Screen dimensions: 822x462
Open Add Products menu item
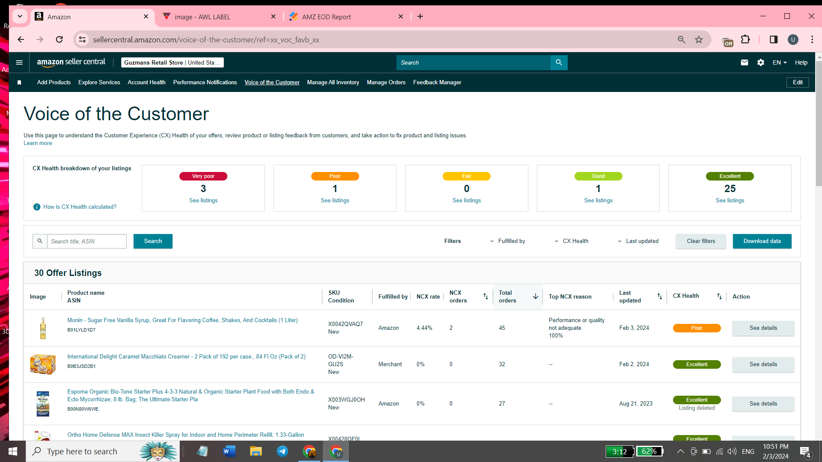tap(54, 83)
